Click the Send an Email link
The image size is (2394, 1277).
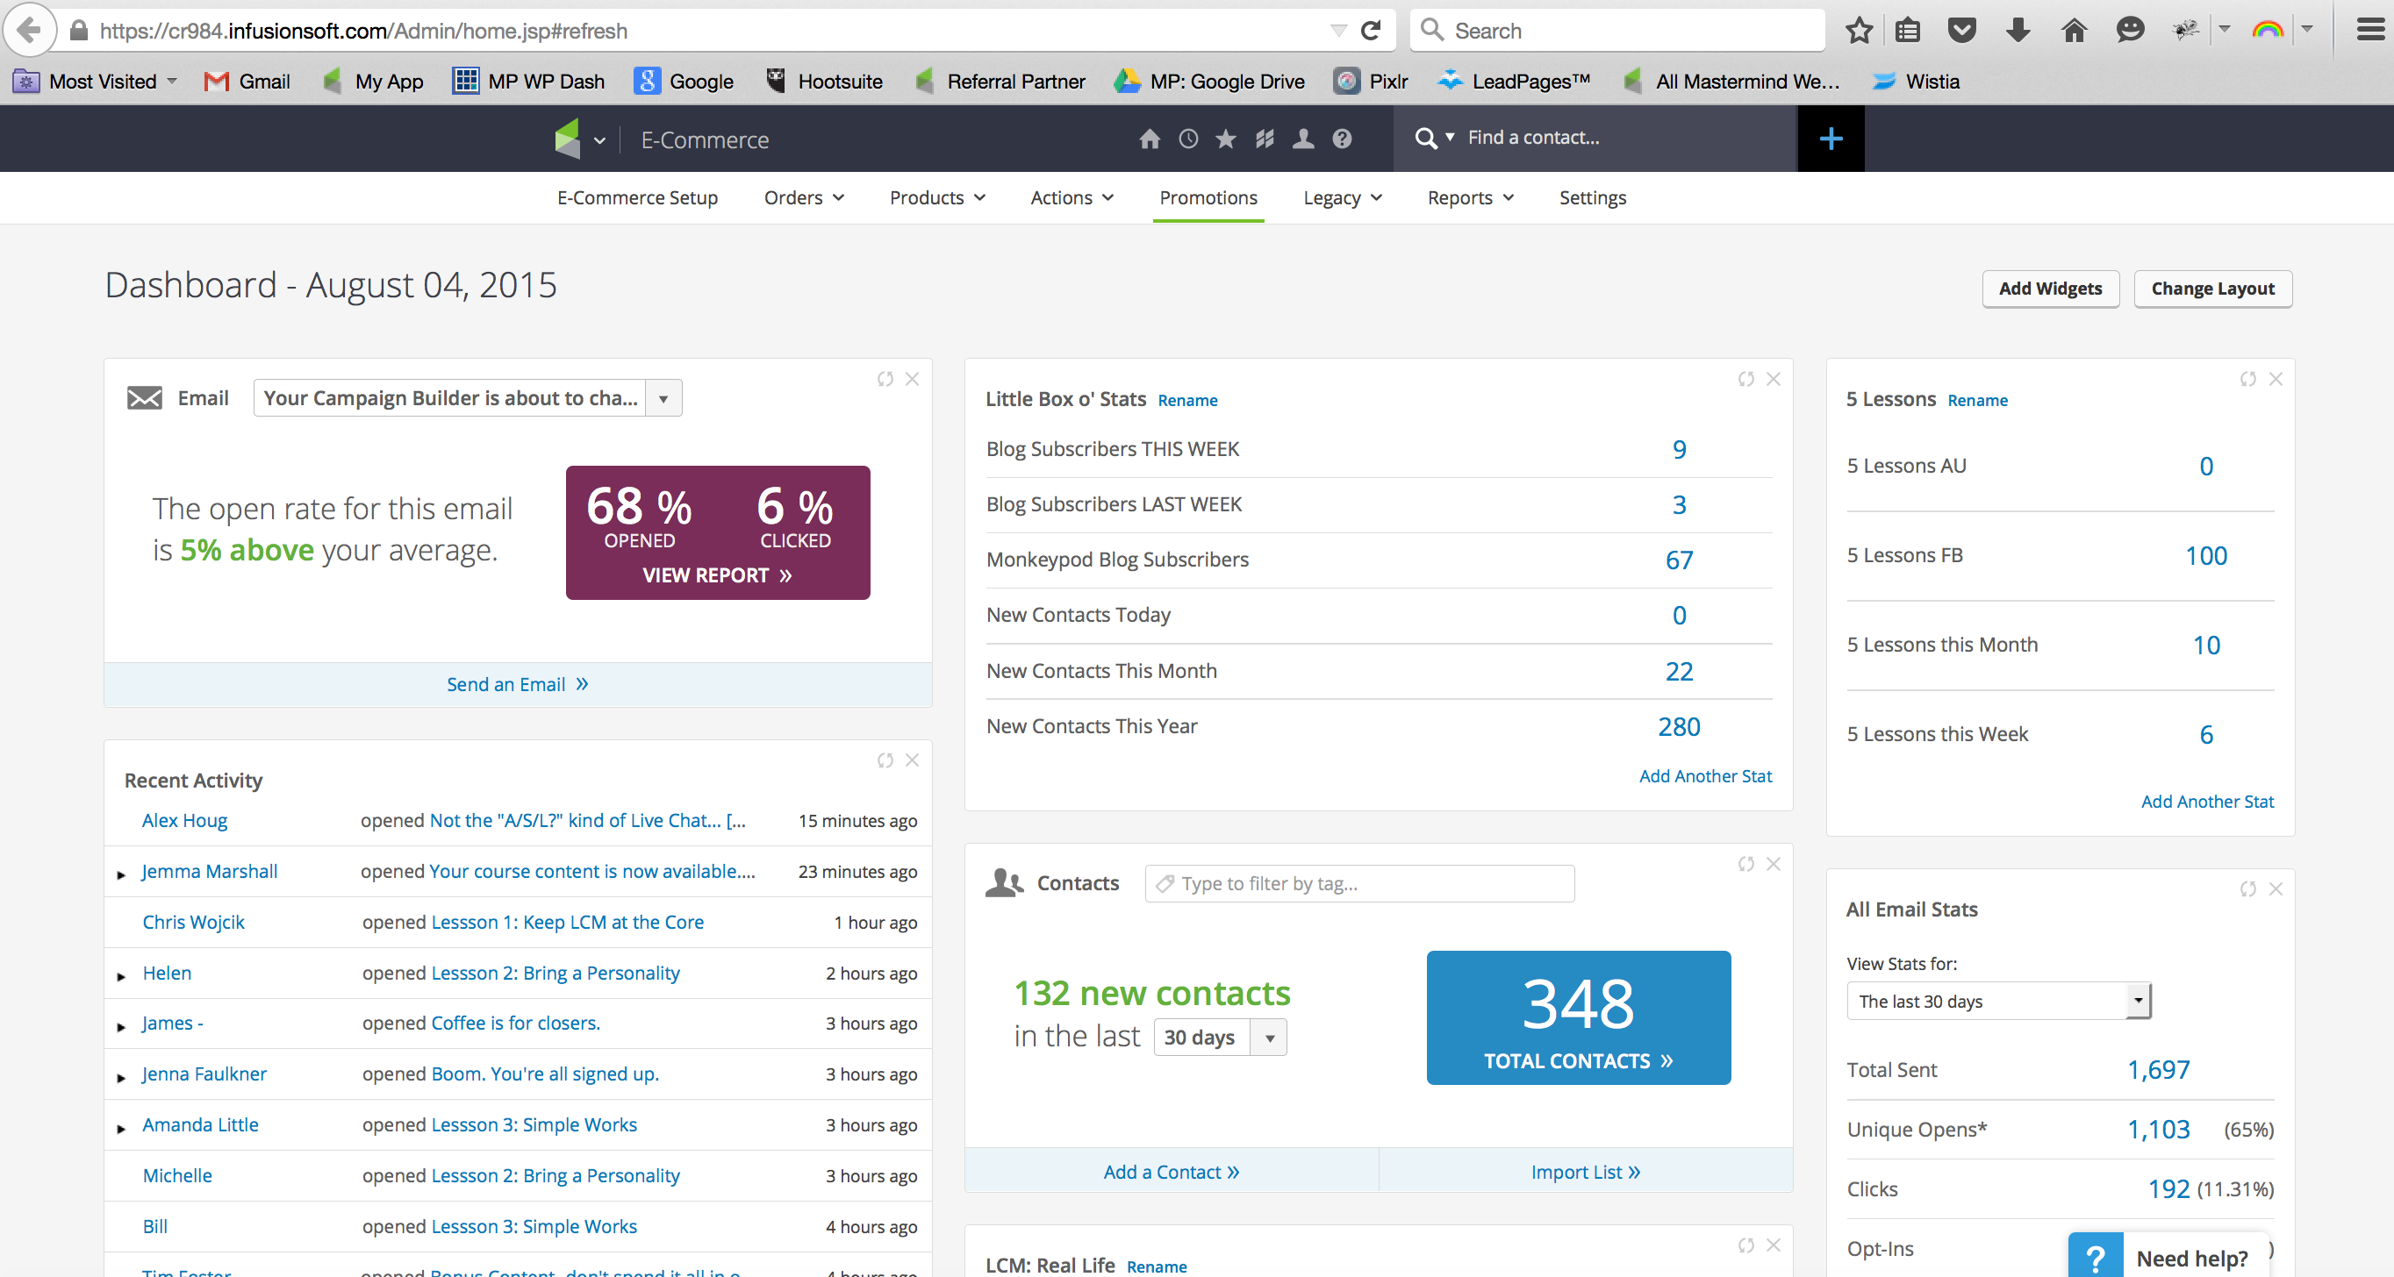(x=517, y=684)
